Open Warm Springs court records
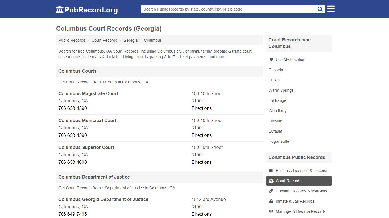This screenshot has height=218, width=389. [x=281, y=90]
